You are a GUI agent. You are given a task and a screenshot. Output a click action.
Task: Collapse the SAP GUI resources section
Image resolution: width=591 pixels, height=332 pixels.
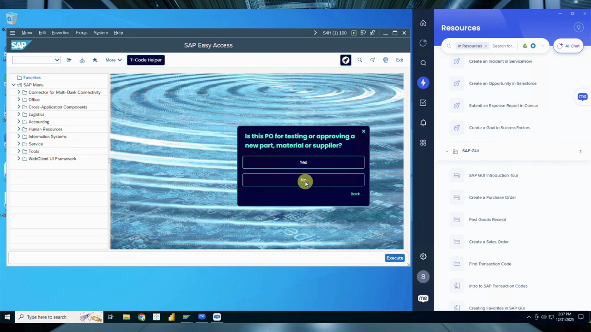point(446,151)
